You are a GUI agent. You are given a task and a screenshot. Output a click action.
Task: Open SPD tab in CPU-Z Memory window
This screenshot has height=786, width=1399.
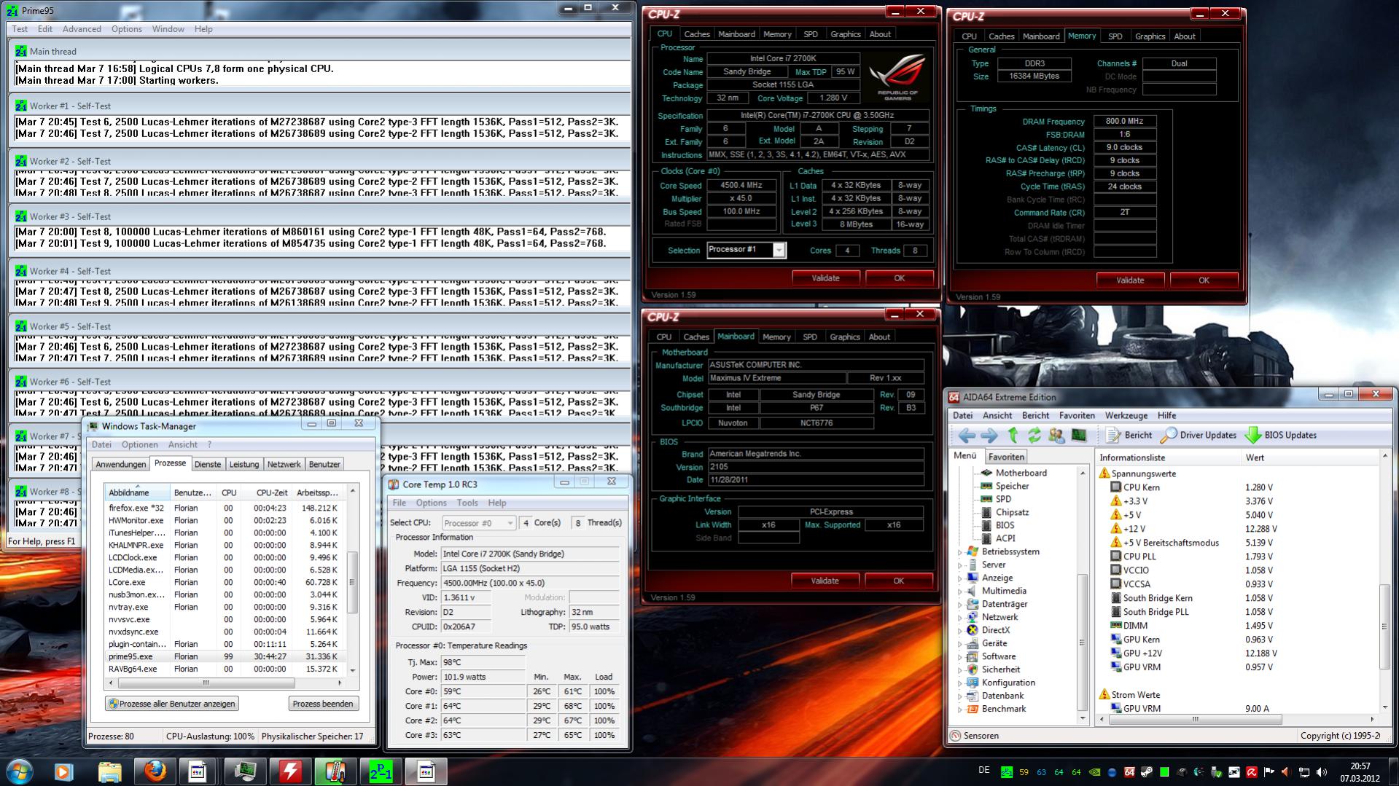pos(1115,36)
